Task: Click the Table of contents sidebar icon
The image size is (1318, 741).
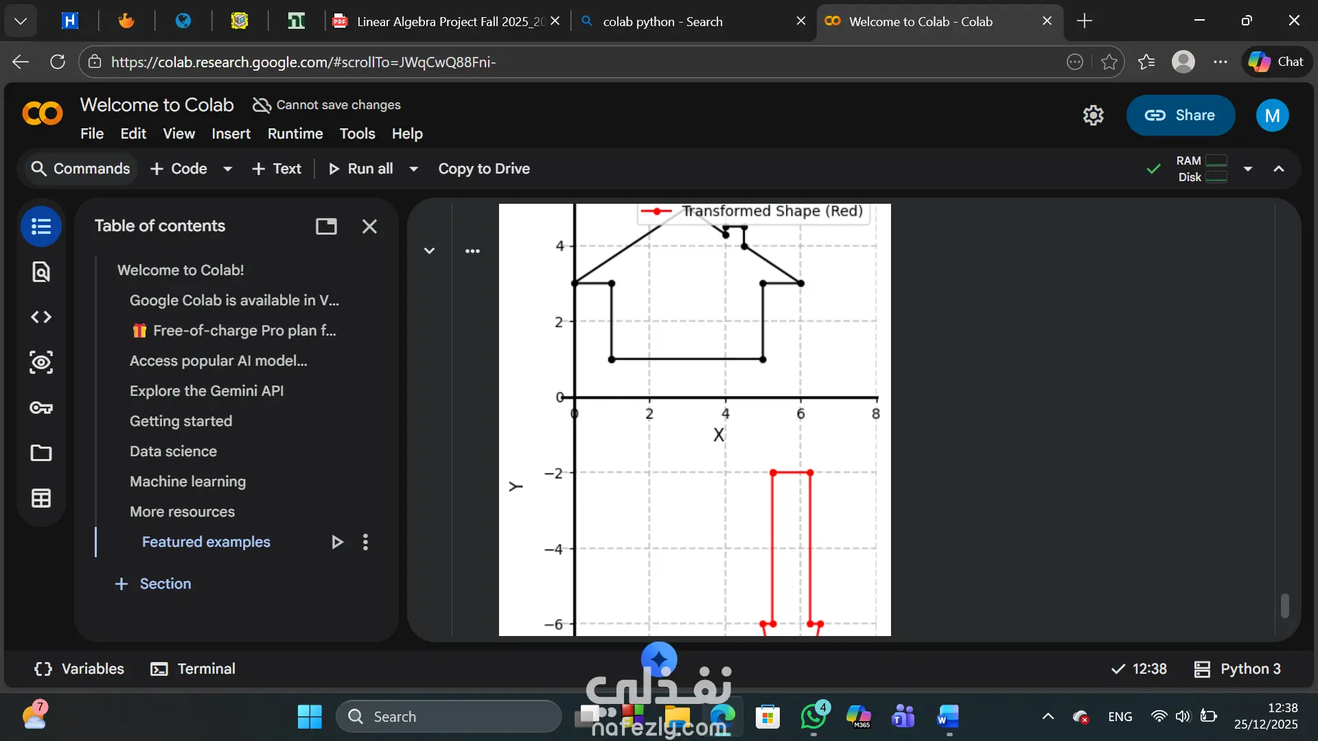Action: click(41, 226)
